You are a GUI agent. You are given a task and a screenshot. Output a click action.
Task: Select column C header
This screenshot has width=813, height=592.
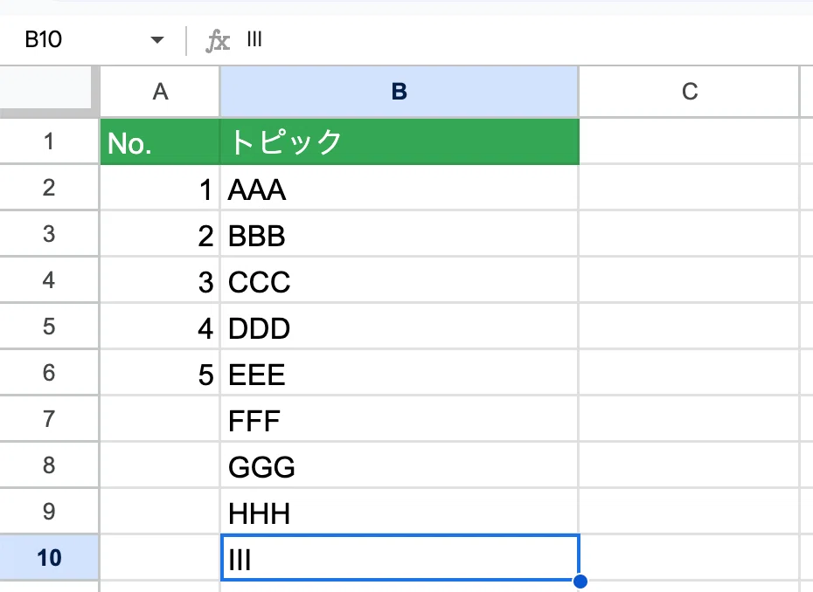coord(689,92)
